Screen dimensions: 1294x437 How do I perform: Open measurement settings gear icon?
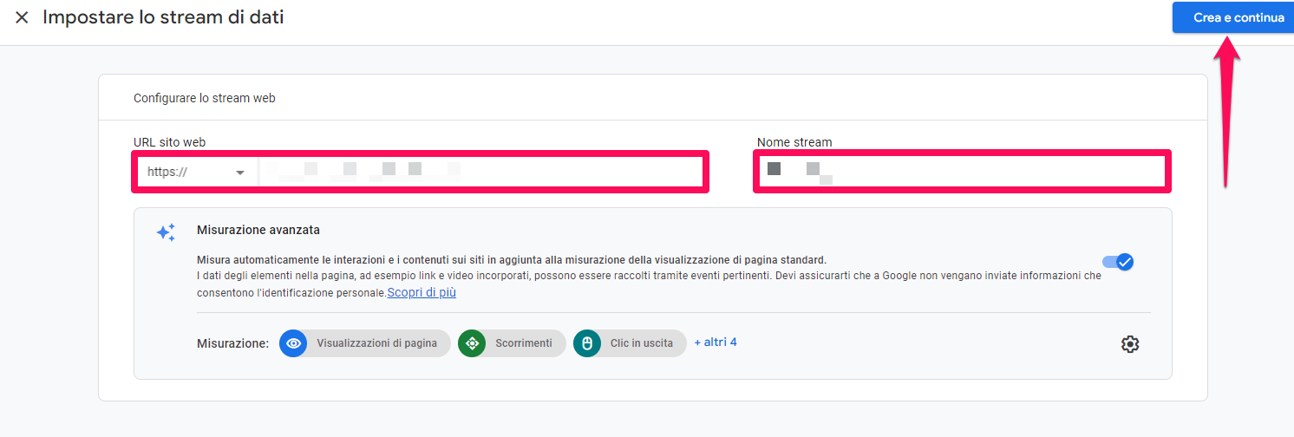coord(1129,344)
